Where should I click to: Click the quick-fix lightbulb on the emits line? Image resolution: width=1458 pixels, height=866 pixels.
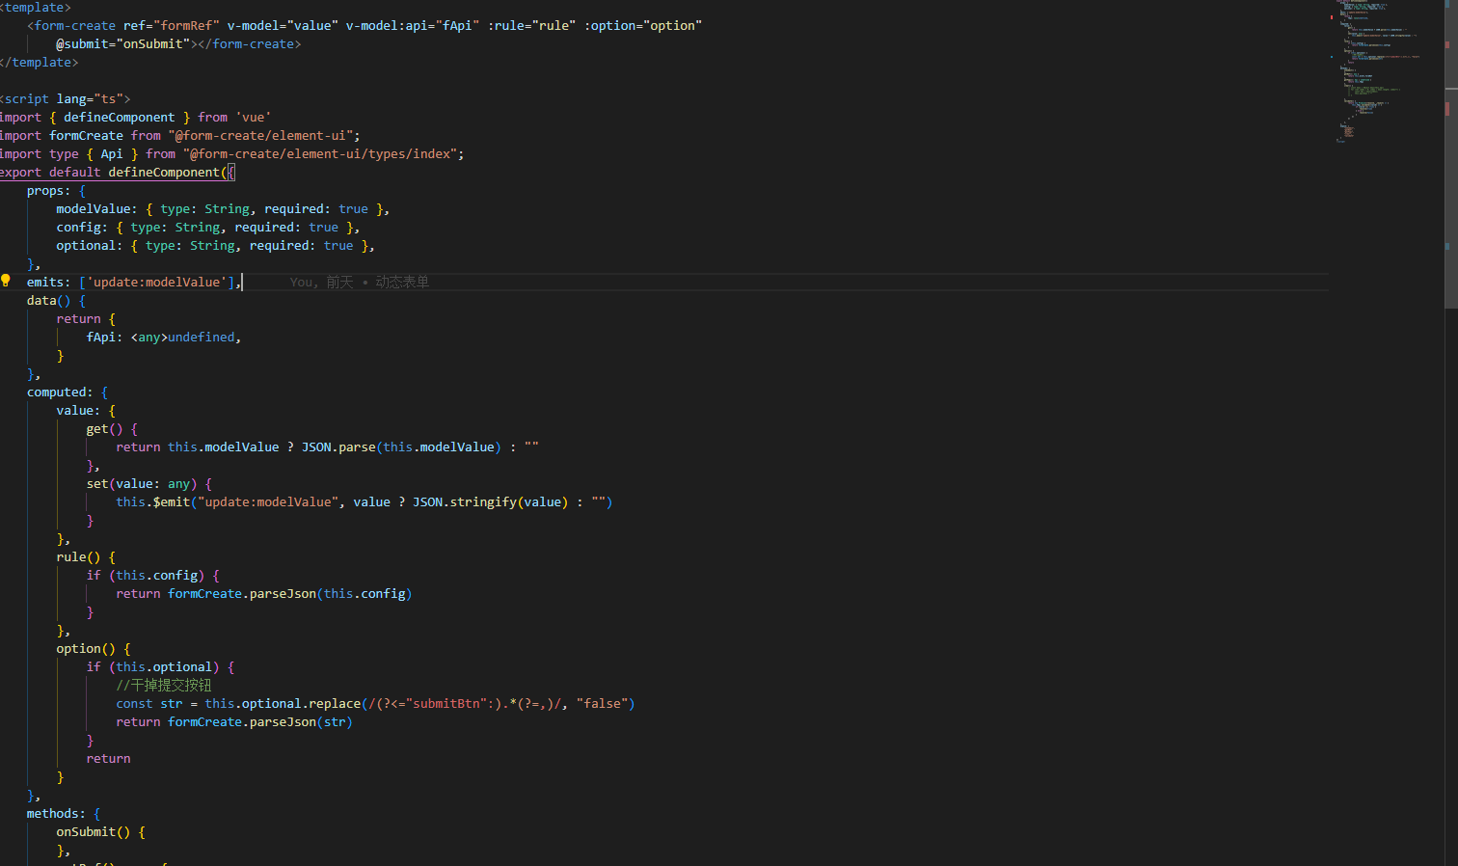click(5, 281)
